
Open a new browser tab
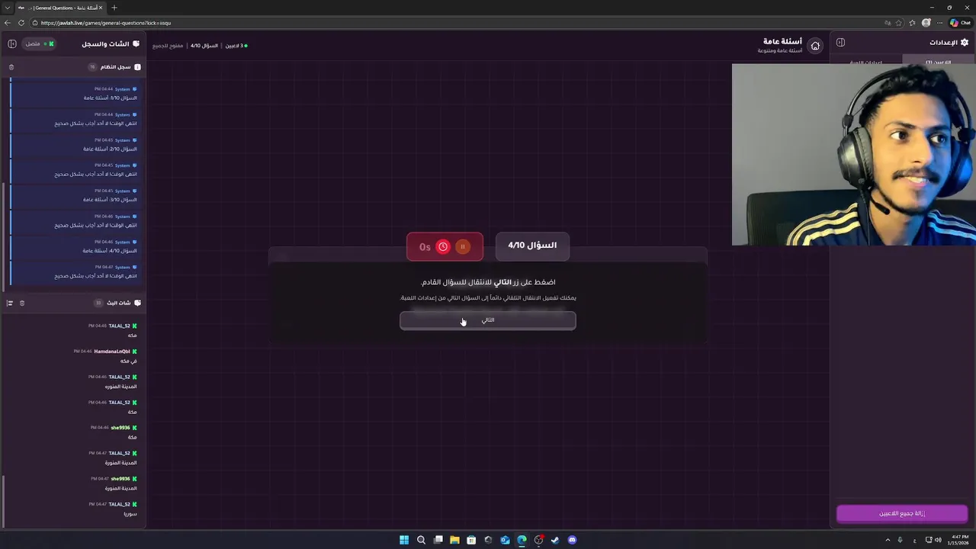click(x=114, y=8)
